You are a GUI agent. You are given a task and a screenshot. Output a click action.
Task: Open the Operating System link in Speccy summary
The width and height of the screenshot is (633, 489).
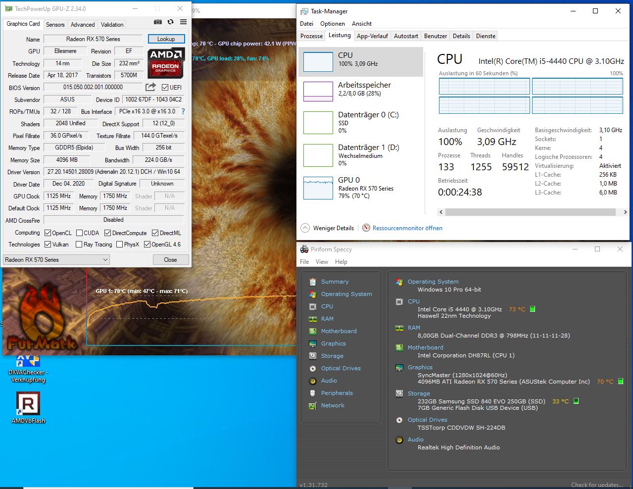coord(433,282)
